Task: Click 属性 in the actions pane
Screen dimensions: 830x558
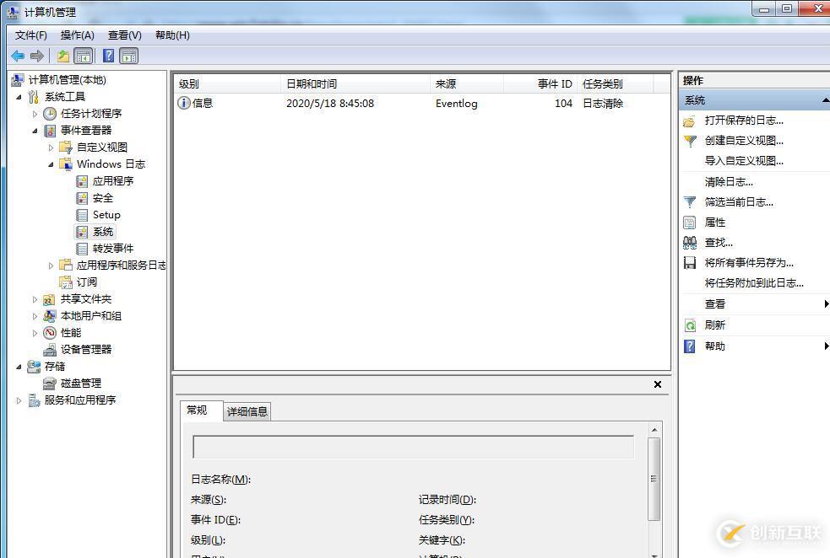Action: tap(714, 223)
